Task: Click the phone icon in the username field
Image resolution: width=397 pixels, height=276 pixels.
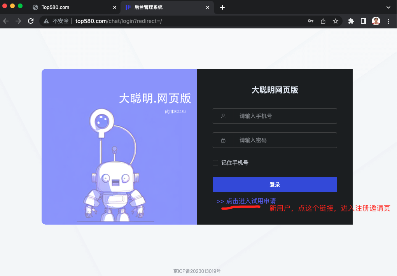Action: click(222, 116)
